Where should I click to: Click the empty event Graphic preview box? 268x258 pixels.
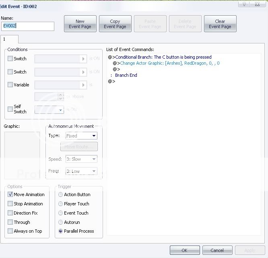coord(22,155)
